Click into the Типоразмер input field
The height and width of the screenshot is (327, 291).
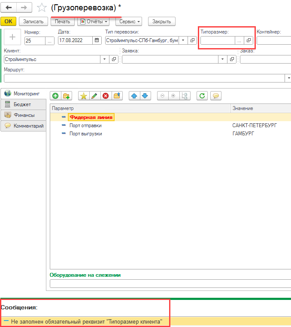(218, 40)
